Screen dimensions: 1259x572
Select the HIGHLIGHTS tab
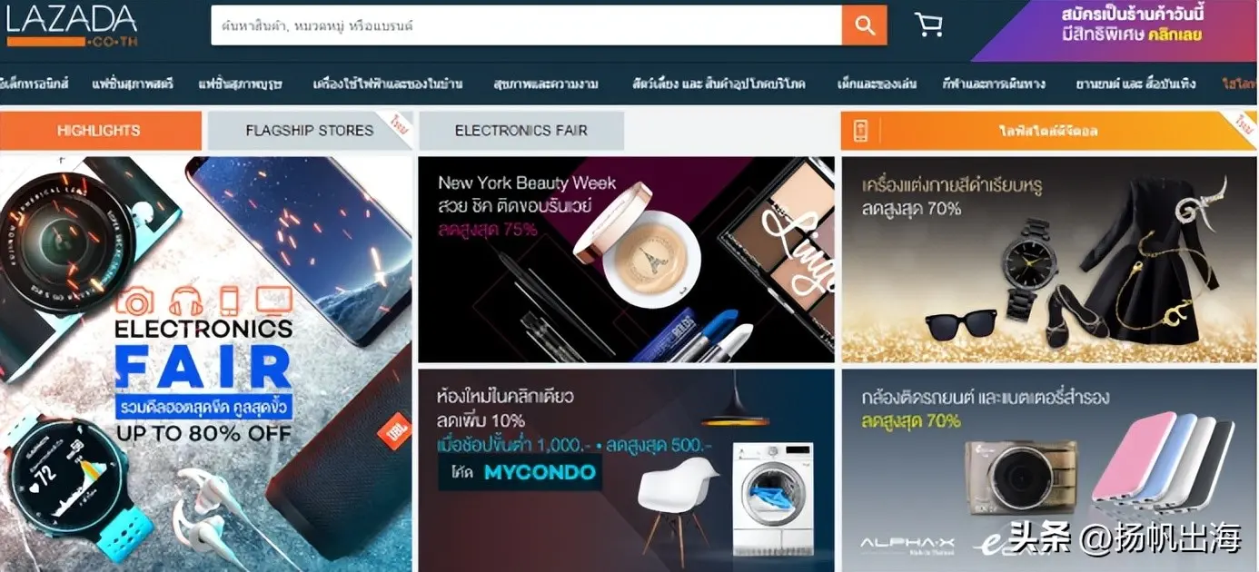(x=100, y=131)
